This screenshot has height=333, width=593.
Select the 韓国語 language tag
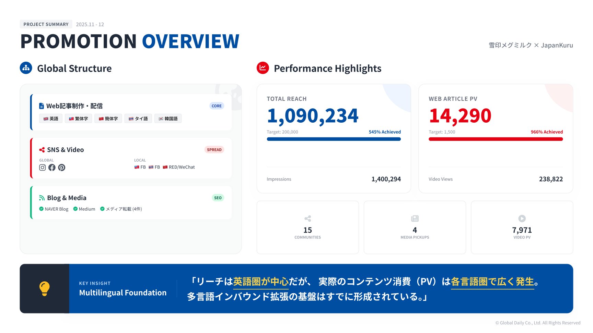pos(168,119)
